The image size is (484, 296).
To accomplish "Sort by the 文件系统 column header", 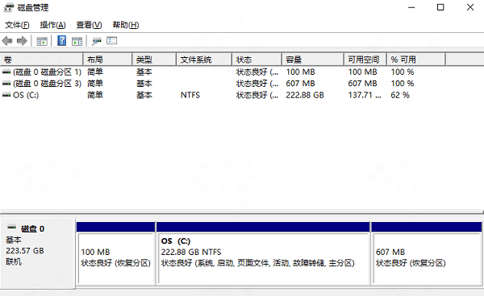I will point(204,60).
